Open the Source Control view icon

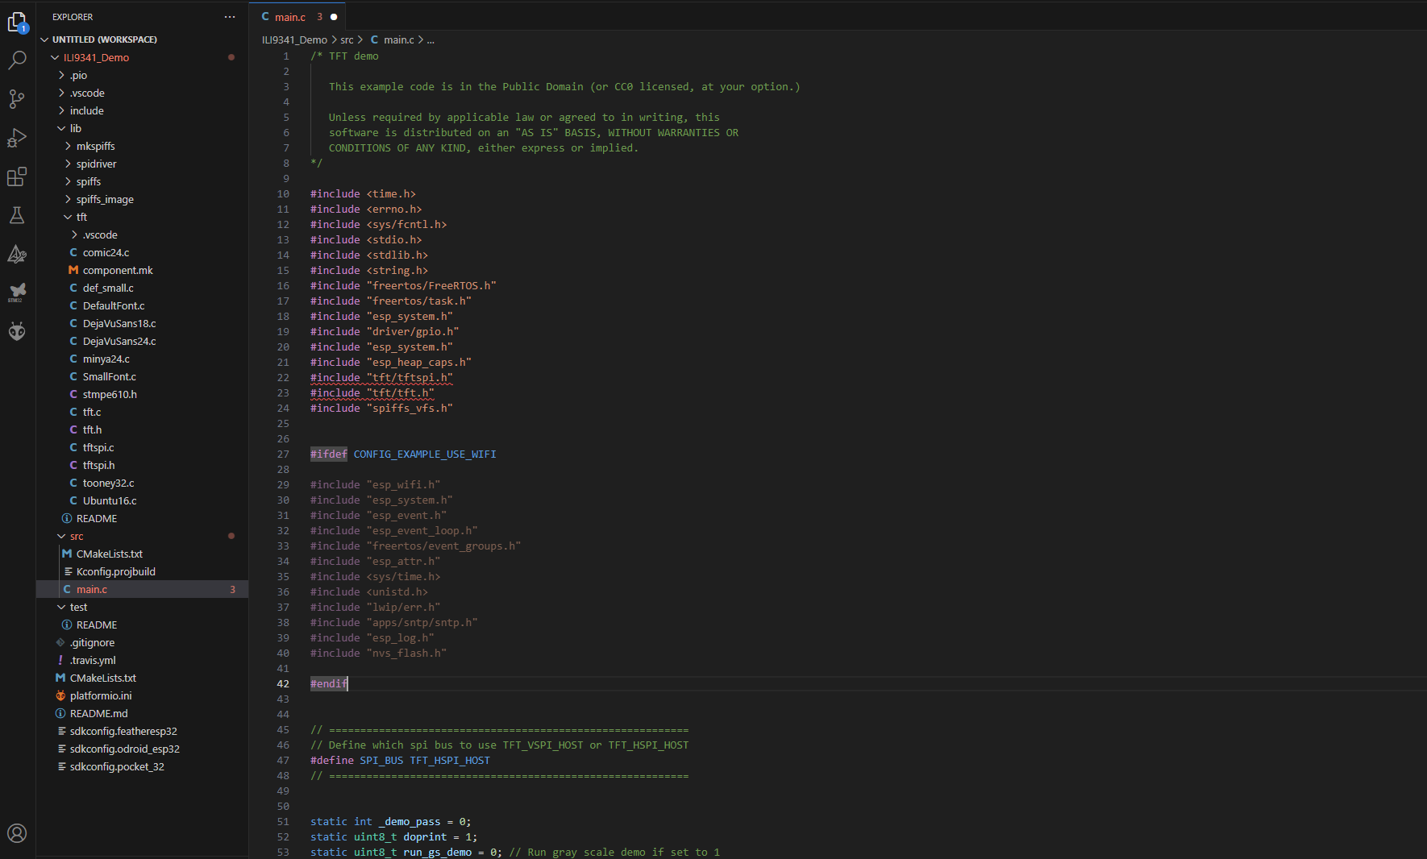pos(17,99)
